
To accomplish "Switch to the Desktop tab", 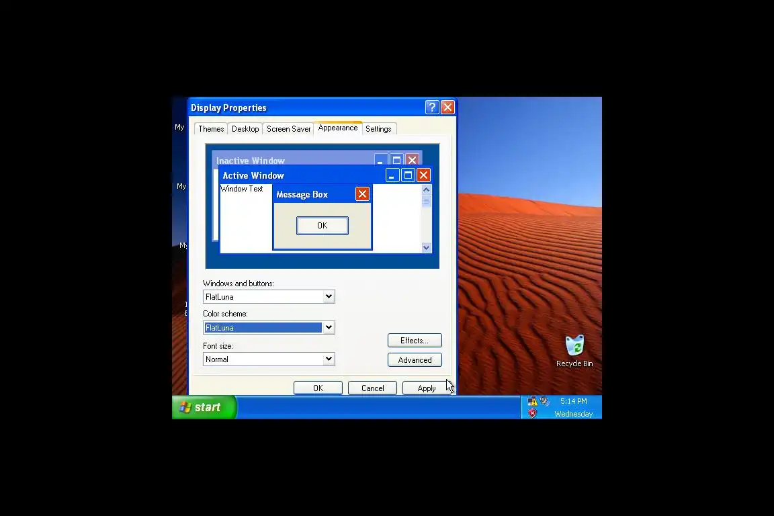I will [245, 129].
